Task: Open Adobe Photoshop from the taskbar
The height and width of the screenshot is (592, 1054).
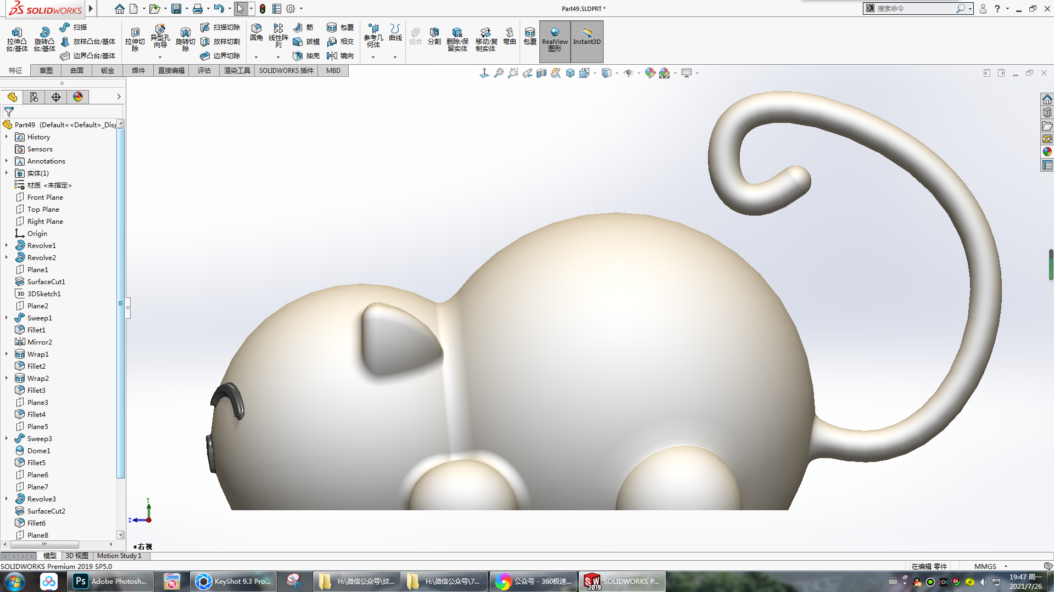Action: [110, 582]
